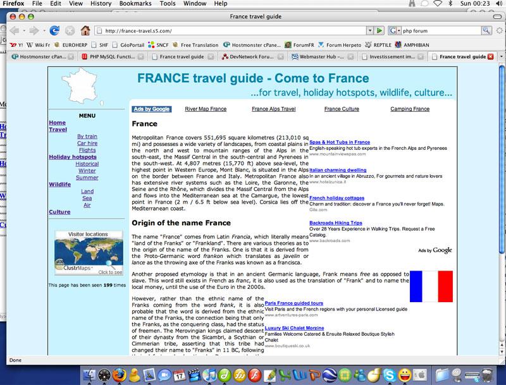This screenshot has width=506, height=385.
Task: Launch the Adium duck icon in the Dock
Action: tap(134, 376)
